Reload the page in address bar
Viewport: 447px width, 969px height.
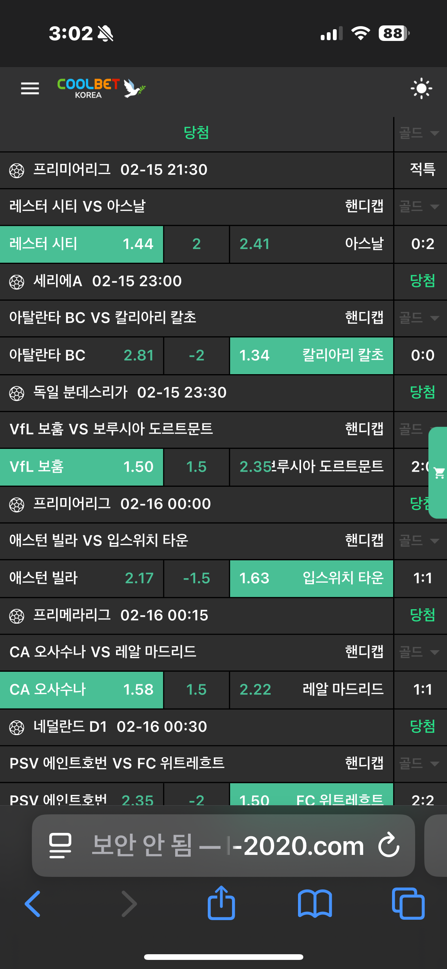(389, 845)
